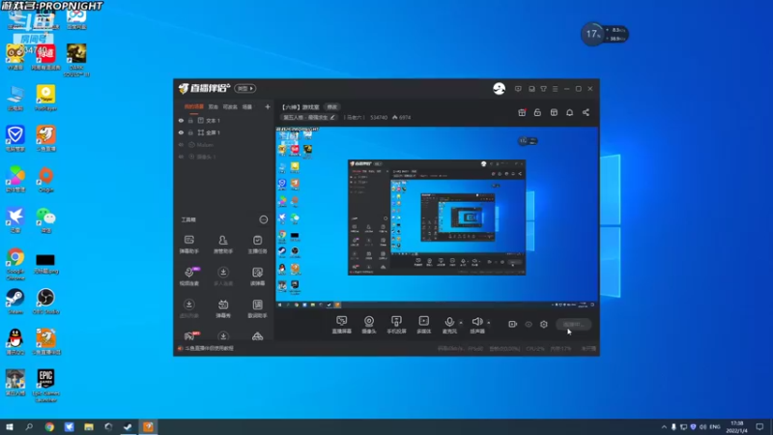Click the record video camera icon

coord(513,324)
